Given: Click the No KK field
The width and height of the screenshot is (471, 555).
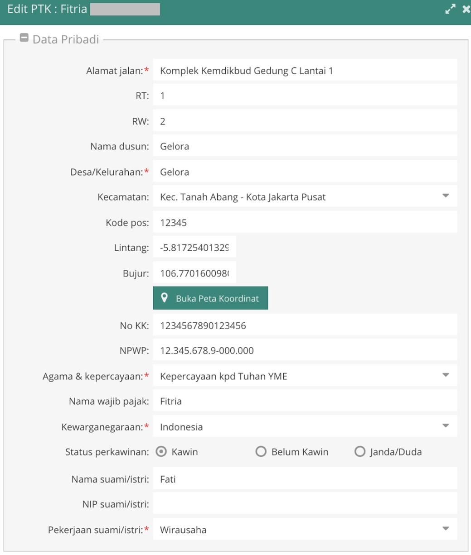Looking at the screenshot, I should coord(305,325).
